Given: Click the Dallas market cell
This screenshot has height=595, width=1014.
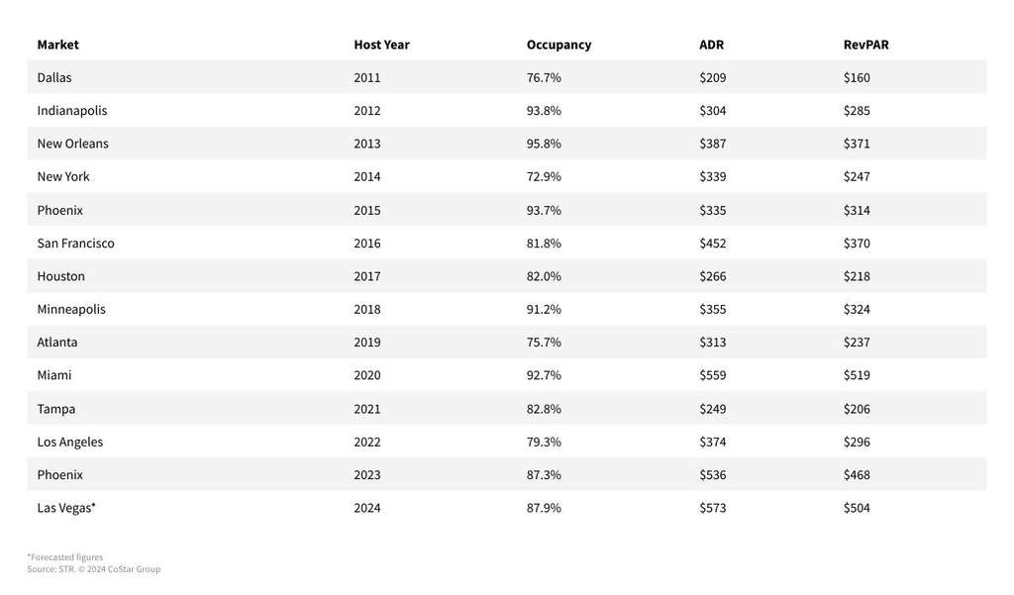Looking at the screenshot, I should [54, 77].
